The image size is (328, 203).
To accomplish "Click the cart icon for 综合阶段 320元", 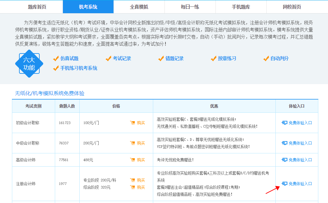I will tap(133, 187).
